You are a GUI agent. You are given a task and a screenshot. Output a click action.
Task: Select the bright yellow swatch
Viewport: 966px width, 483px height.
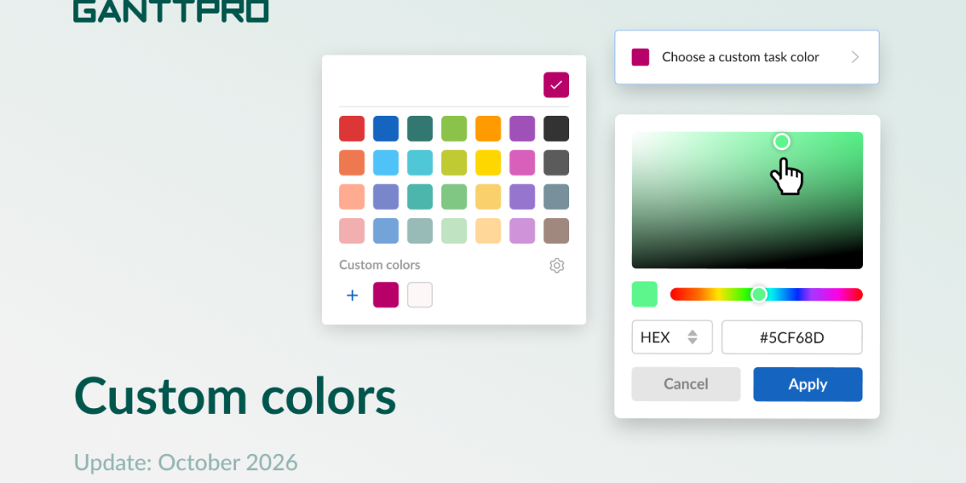[x=488, y=163]
